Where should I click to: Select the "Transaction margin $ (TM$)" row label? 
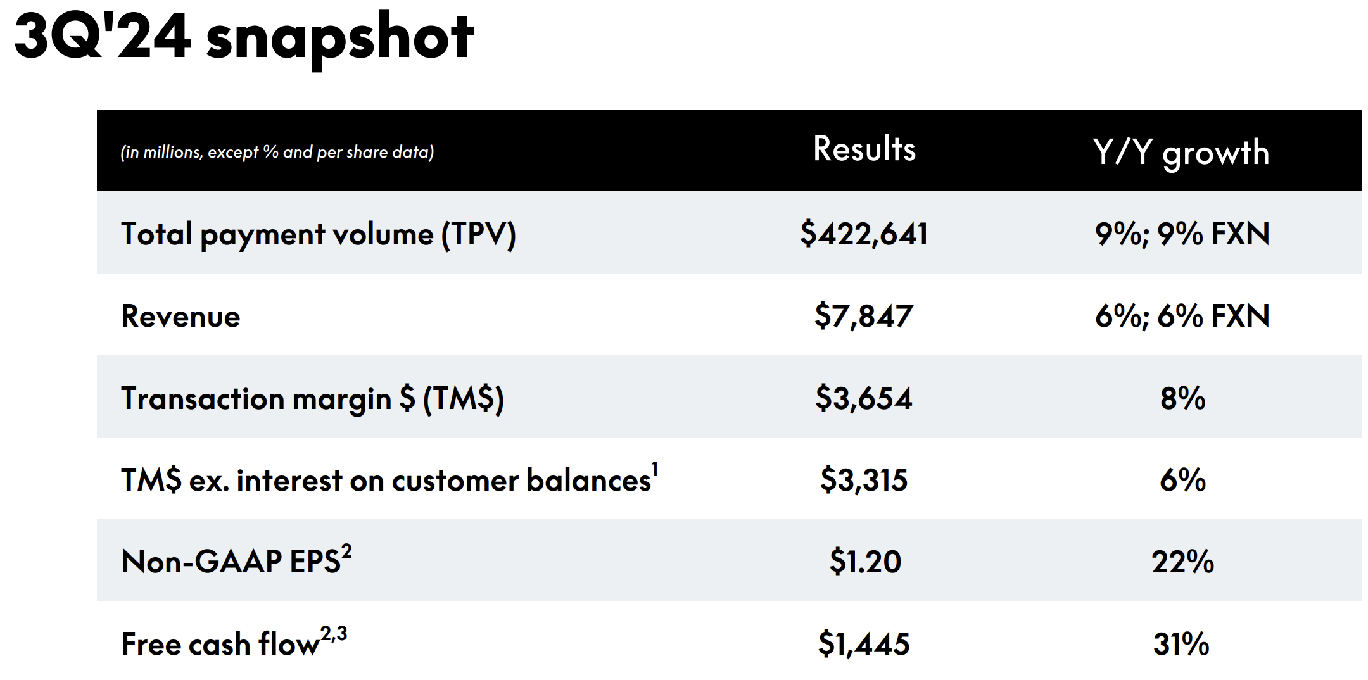[x=312, y=399]
